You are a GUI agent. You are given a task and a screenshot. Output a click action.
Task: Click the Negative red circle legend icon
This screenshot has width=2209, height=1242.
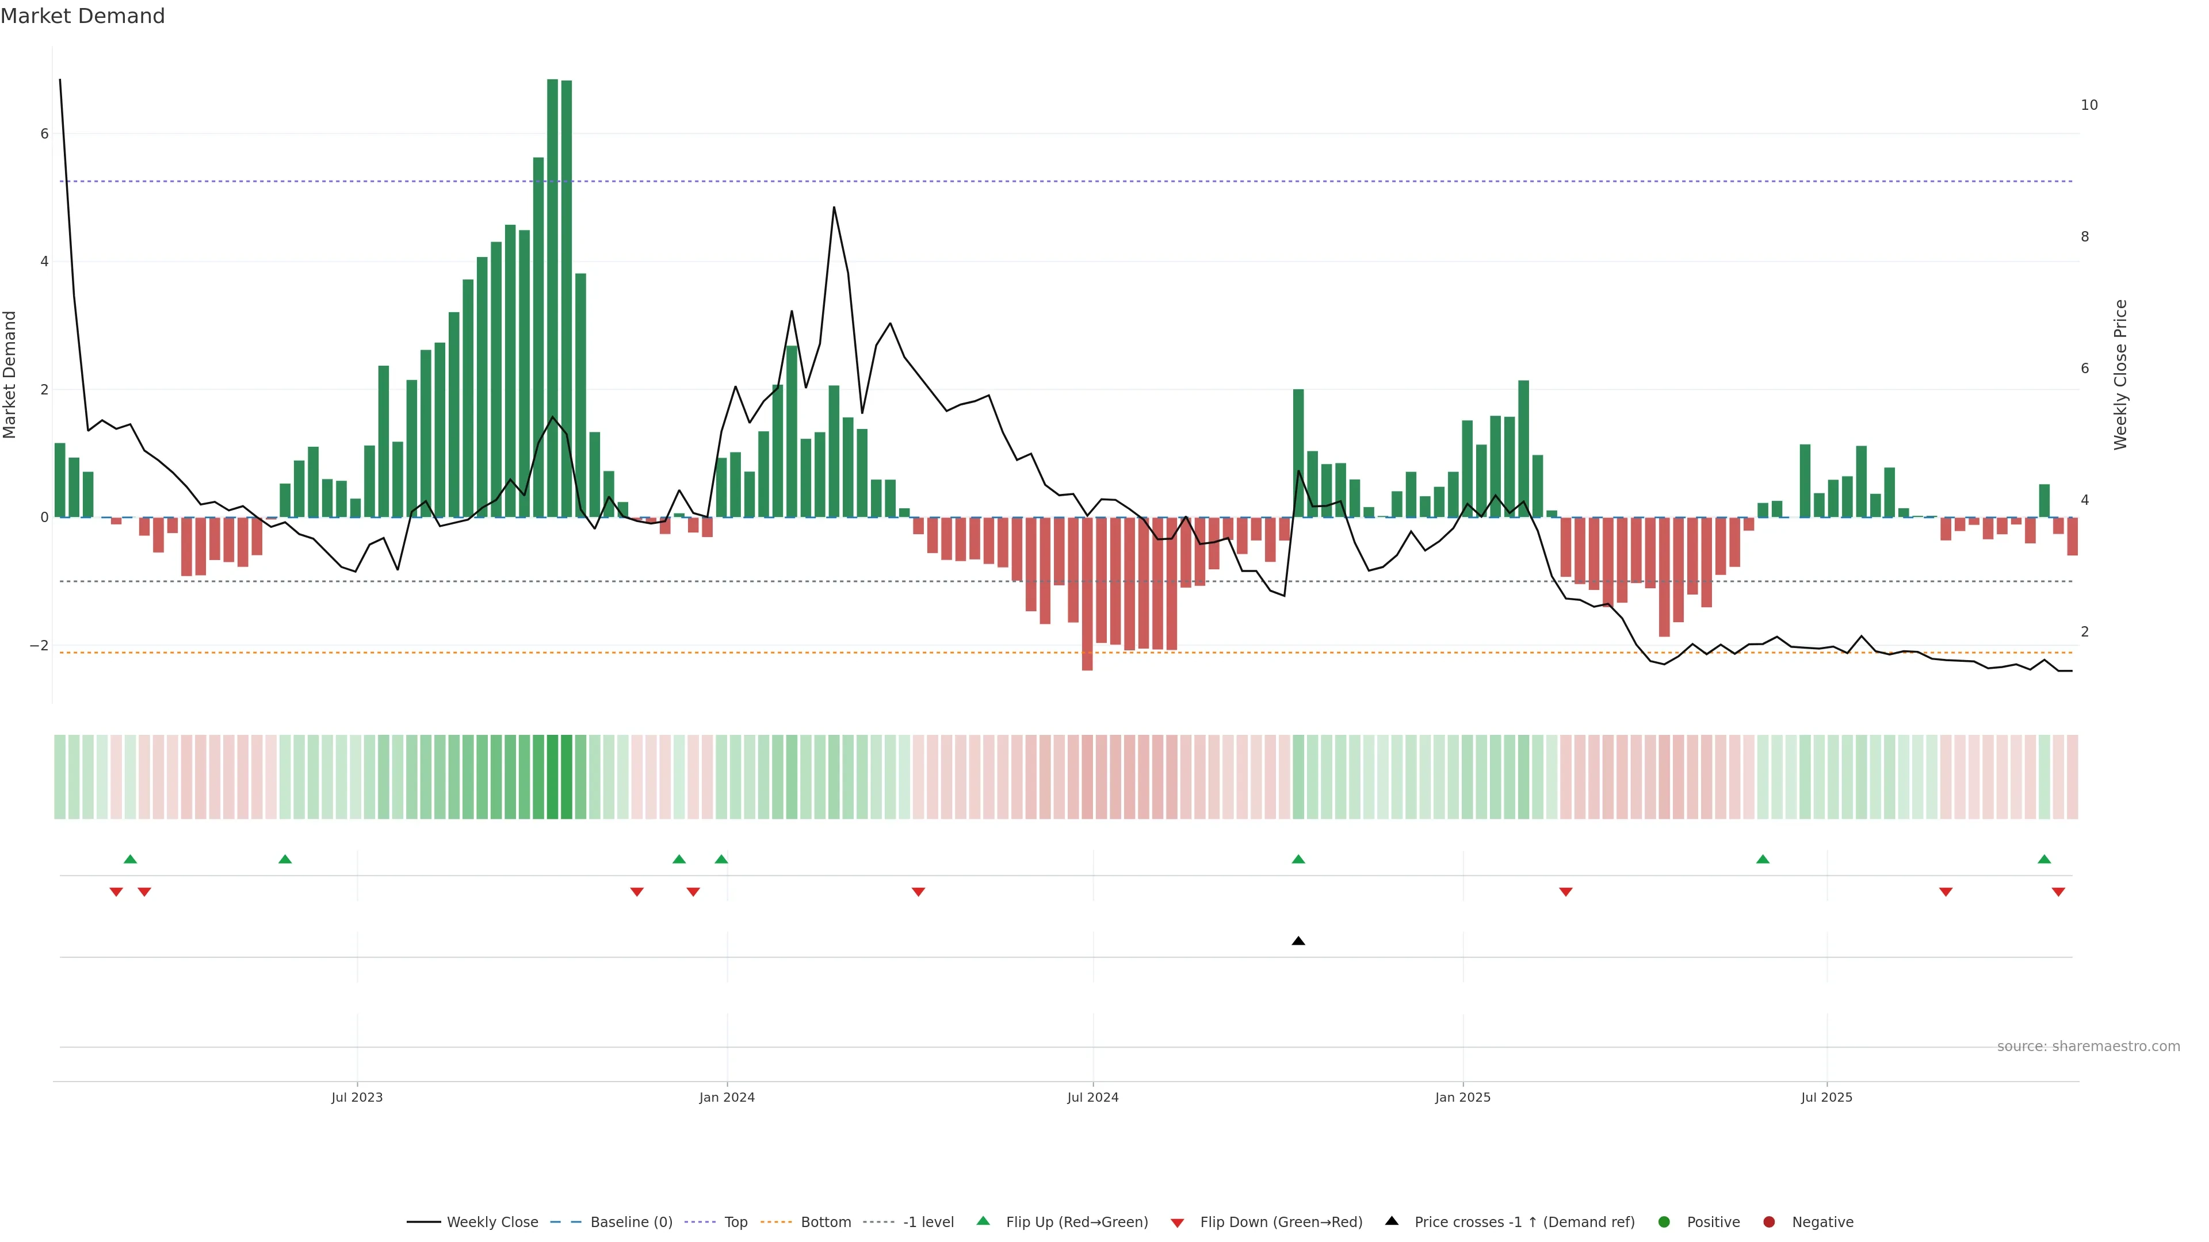(x=1769, y=1221)
